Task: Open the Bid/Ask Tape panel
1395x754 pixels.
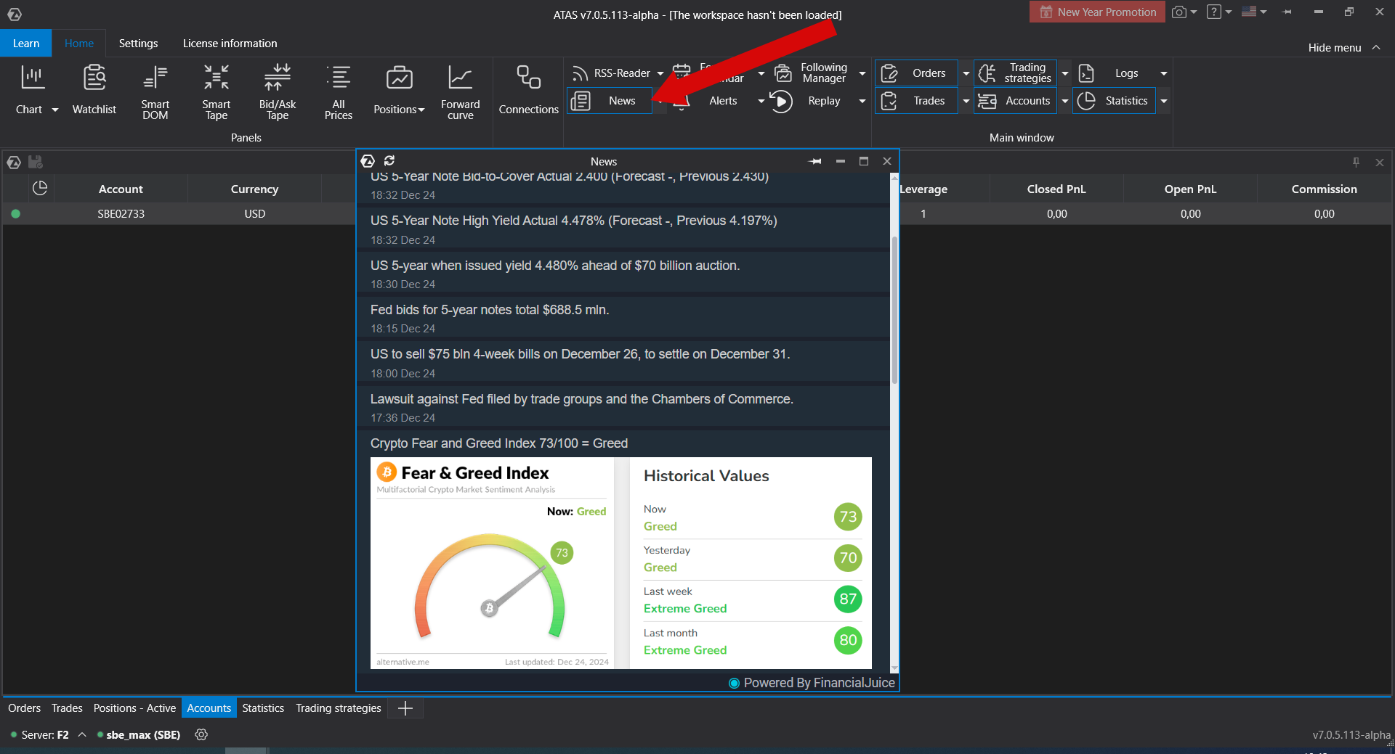Action: pos(278,91)
